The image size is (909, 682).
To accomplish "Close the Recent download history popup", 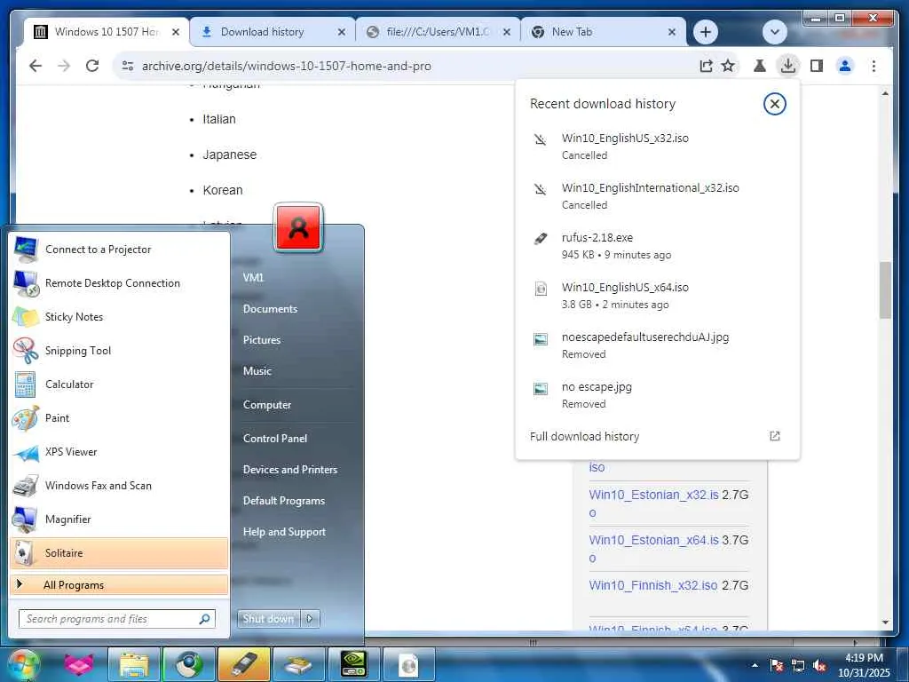I will (774, 104).
